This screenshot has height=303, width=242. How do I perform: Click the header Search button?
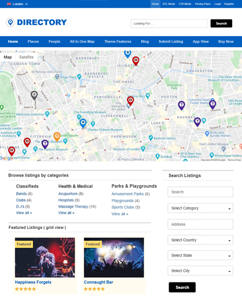pyautogui.click(x=221, y=23)
